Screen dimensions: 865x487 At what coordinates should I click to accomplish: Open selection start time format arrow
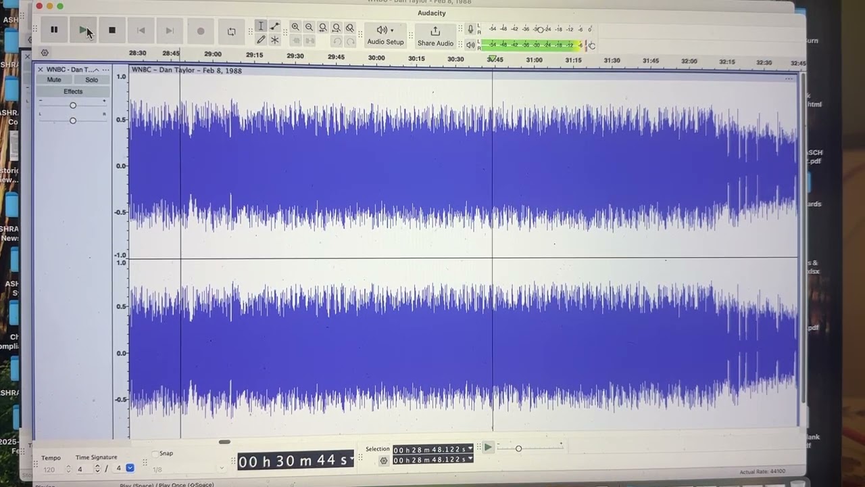coord(470,450)
